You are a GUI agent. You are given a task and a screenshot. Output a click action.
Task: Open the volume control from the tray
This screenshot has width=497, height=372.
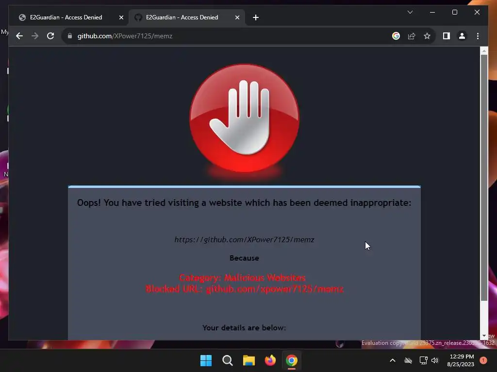pos(435,360)
